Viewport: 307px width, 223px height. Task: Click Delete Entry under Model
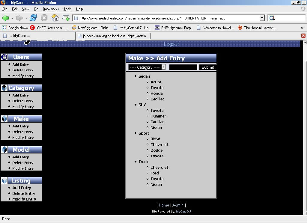pyautogui.click(x=23, y=163)
